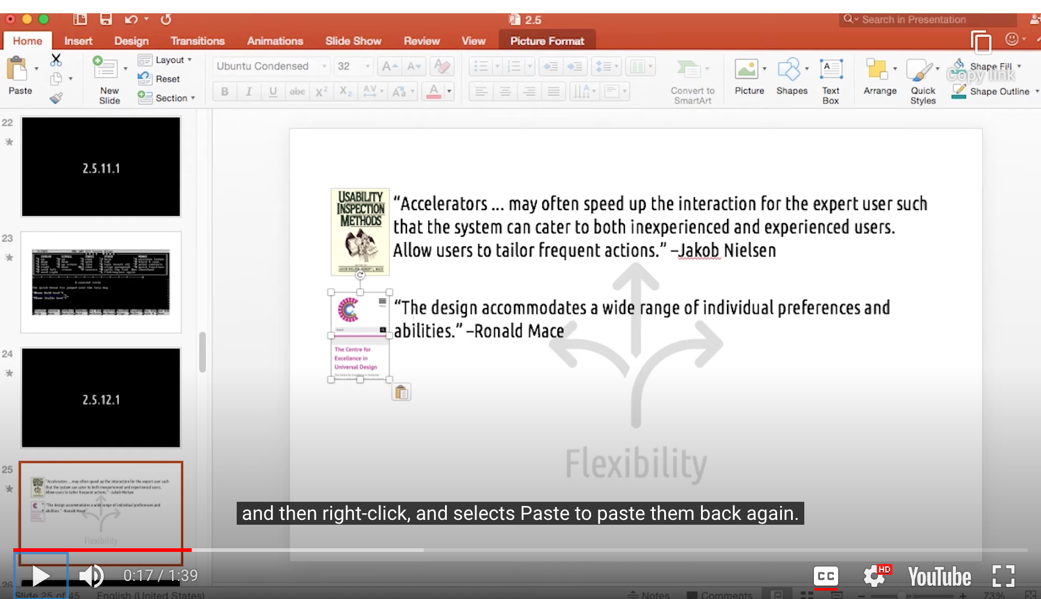Select the Format Painter brush icon
Viewport: 1041px width, 599px height.
(x=56, y=98)
